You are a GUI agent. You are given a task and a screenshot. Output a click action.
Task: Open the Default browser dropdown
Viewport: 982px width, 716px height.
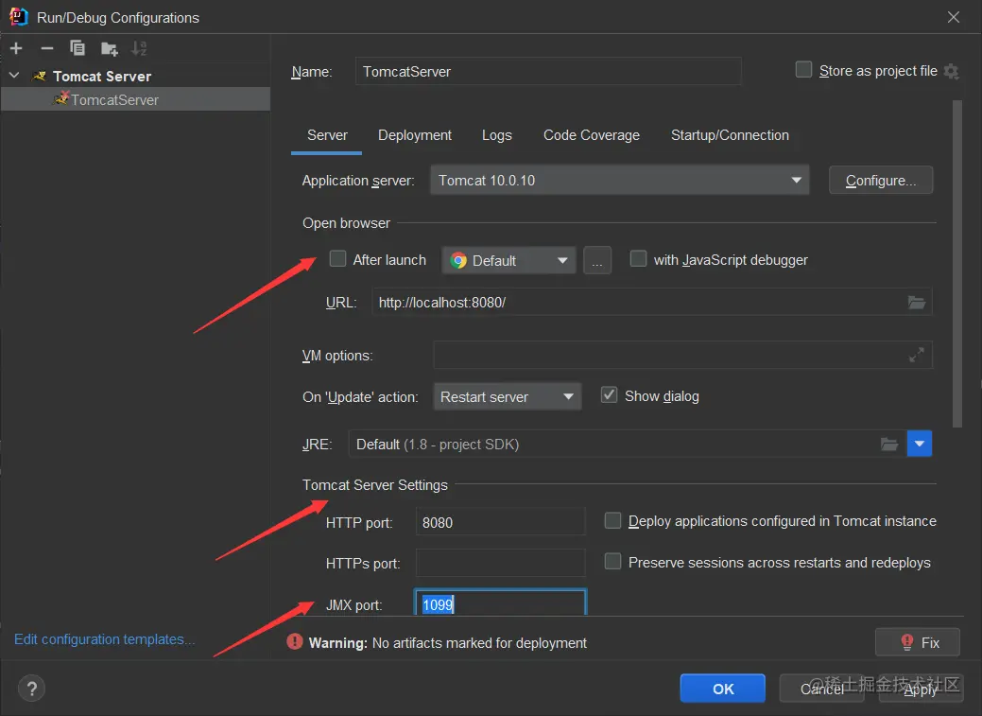[x=508, y=260]
